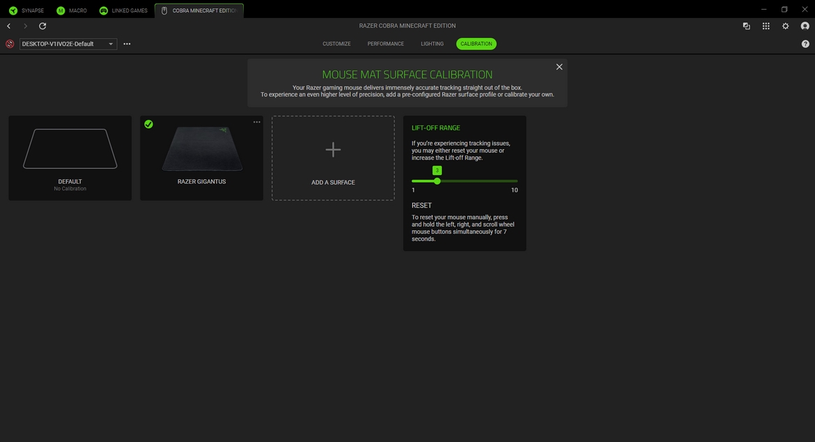Select the Calibration section

[x=476, y=44]
